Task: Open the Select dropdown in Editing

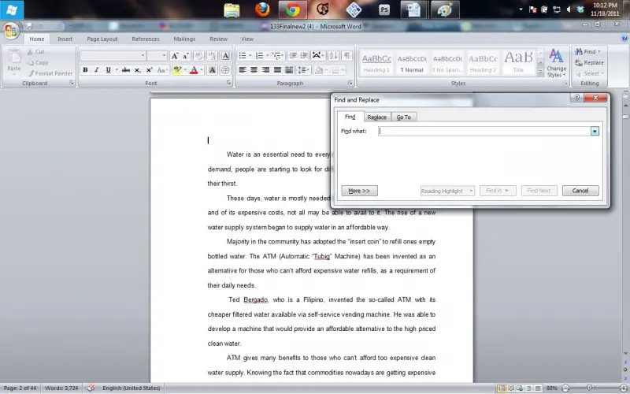Action: pyautogui.click(x=589, y=73)
